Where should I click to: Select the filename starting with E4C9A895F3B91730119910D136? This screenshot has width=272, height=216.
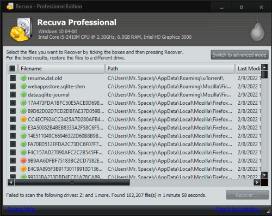pos(65,169)
